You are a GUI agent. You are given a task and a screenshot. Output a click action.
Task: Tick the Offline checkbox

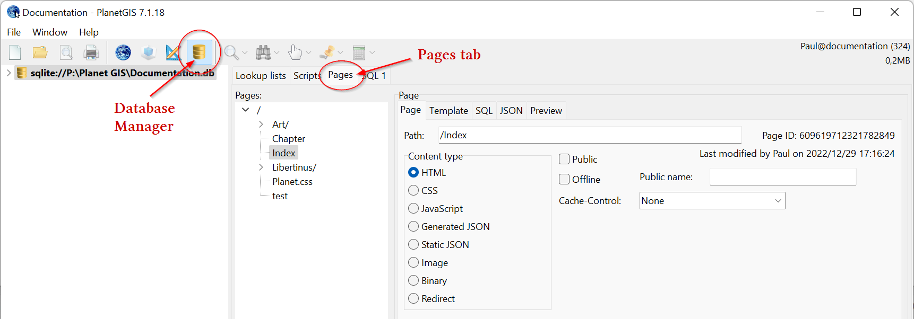(x=564, y=179)
